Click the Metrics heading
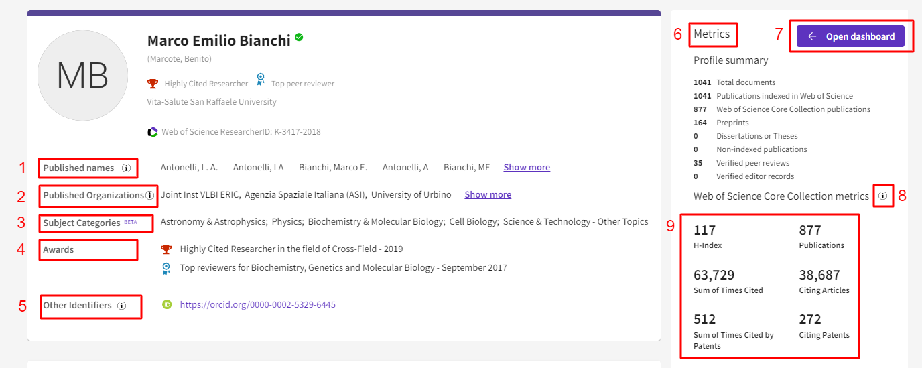The height and width of the screenshot is (368, 922). [712, 34]
